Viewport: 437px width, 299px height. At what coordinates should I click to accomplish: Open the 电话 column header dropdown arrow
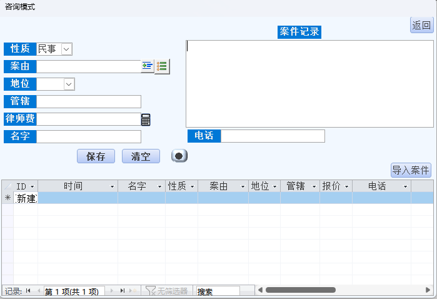click(405, 186)
